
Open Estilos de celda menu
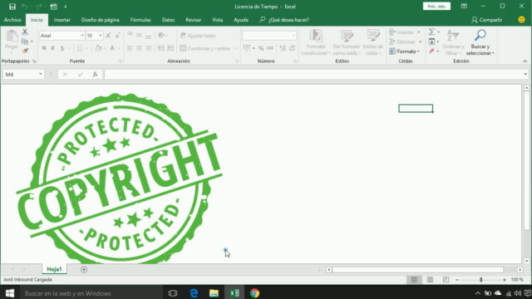pyautogui.click(x=373, y=42)
